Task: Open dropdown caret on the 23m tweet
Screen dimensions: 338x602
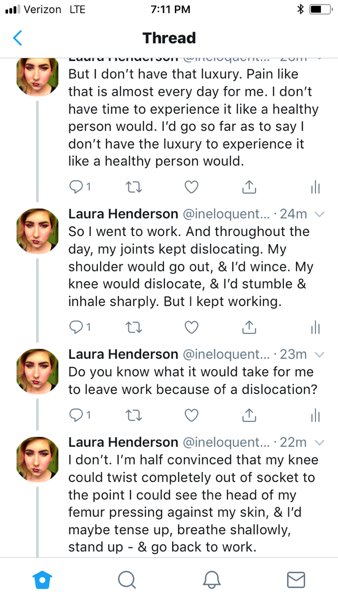Action: [319, 354]
